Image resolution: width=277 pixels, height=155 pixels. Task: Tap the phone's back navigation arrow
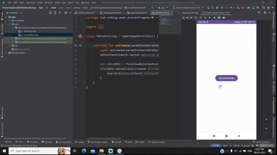[x=238, y=136]
